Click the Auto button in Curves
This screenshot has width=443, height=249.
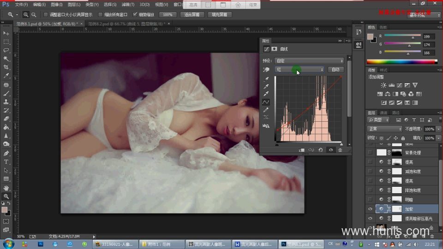335,70
